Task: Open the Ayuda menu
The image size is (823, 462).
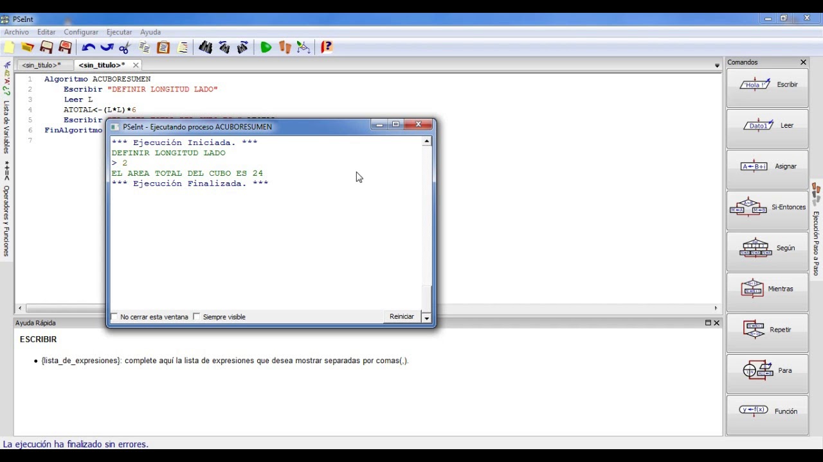Action: pyautogui.click(x=150, y=32)
